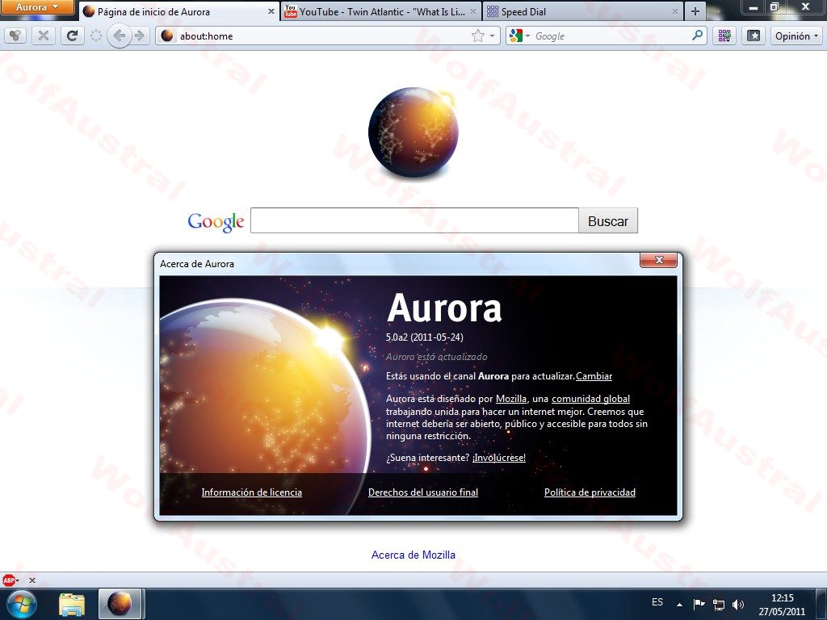This screenshot has width=827, height=620.
Task: Close the YouTube tab
Action: tap(473, 11)
